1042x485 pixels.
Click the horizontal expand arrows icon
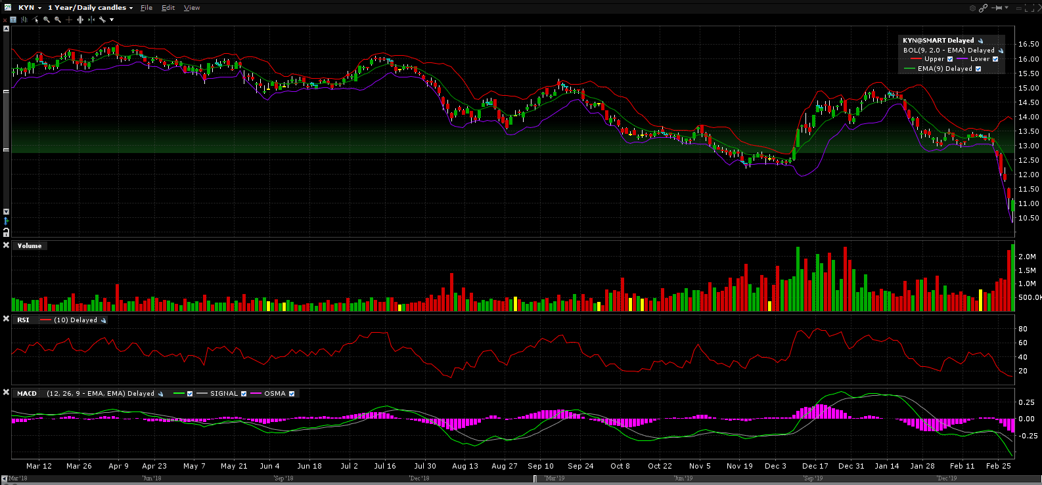[80, 20]
